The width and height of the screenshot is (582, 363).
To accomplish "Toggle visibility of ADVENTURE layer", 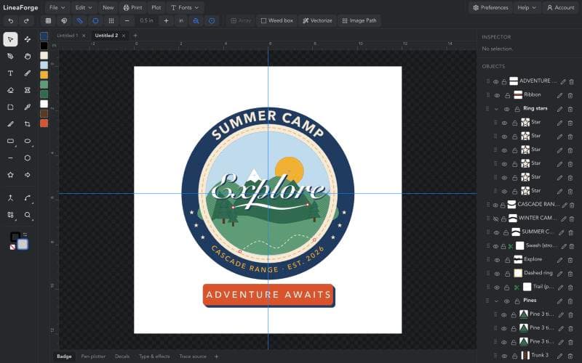I will 495,82.
